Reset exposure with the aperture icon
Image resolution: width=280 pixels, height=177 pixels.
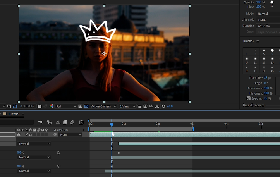click(x=163, y=106)
